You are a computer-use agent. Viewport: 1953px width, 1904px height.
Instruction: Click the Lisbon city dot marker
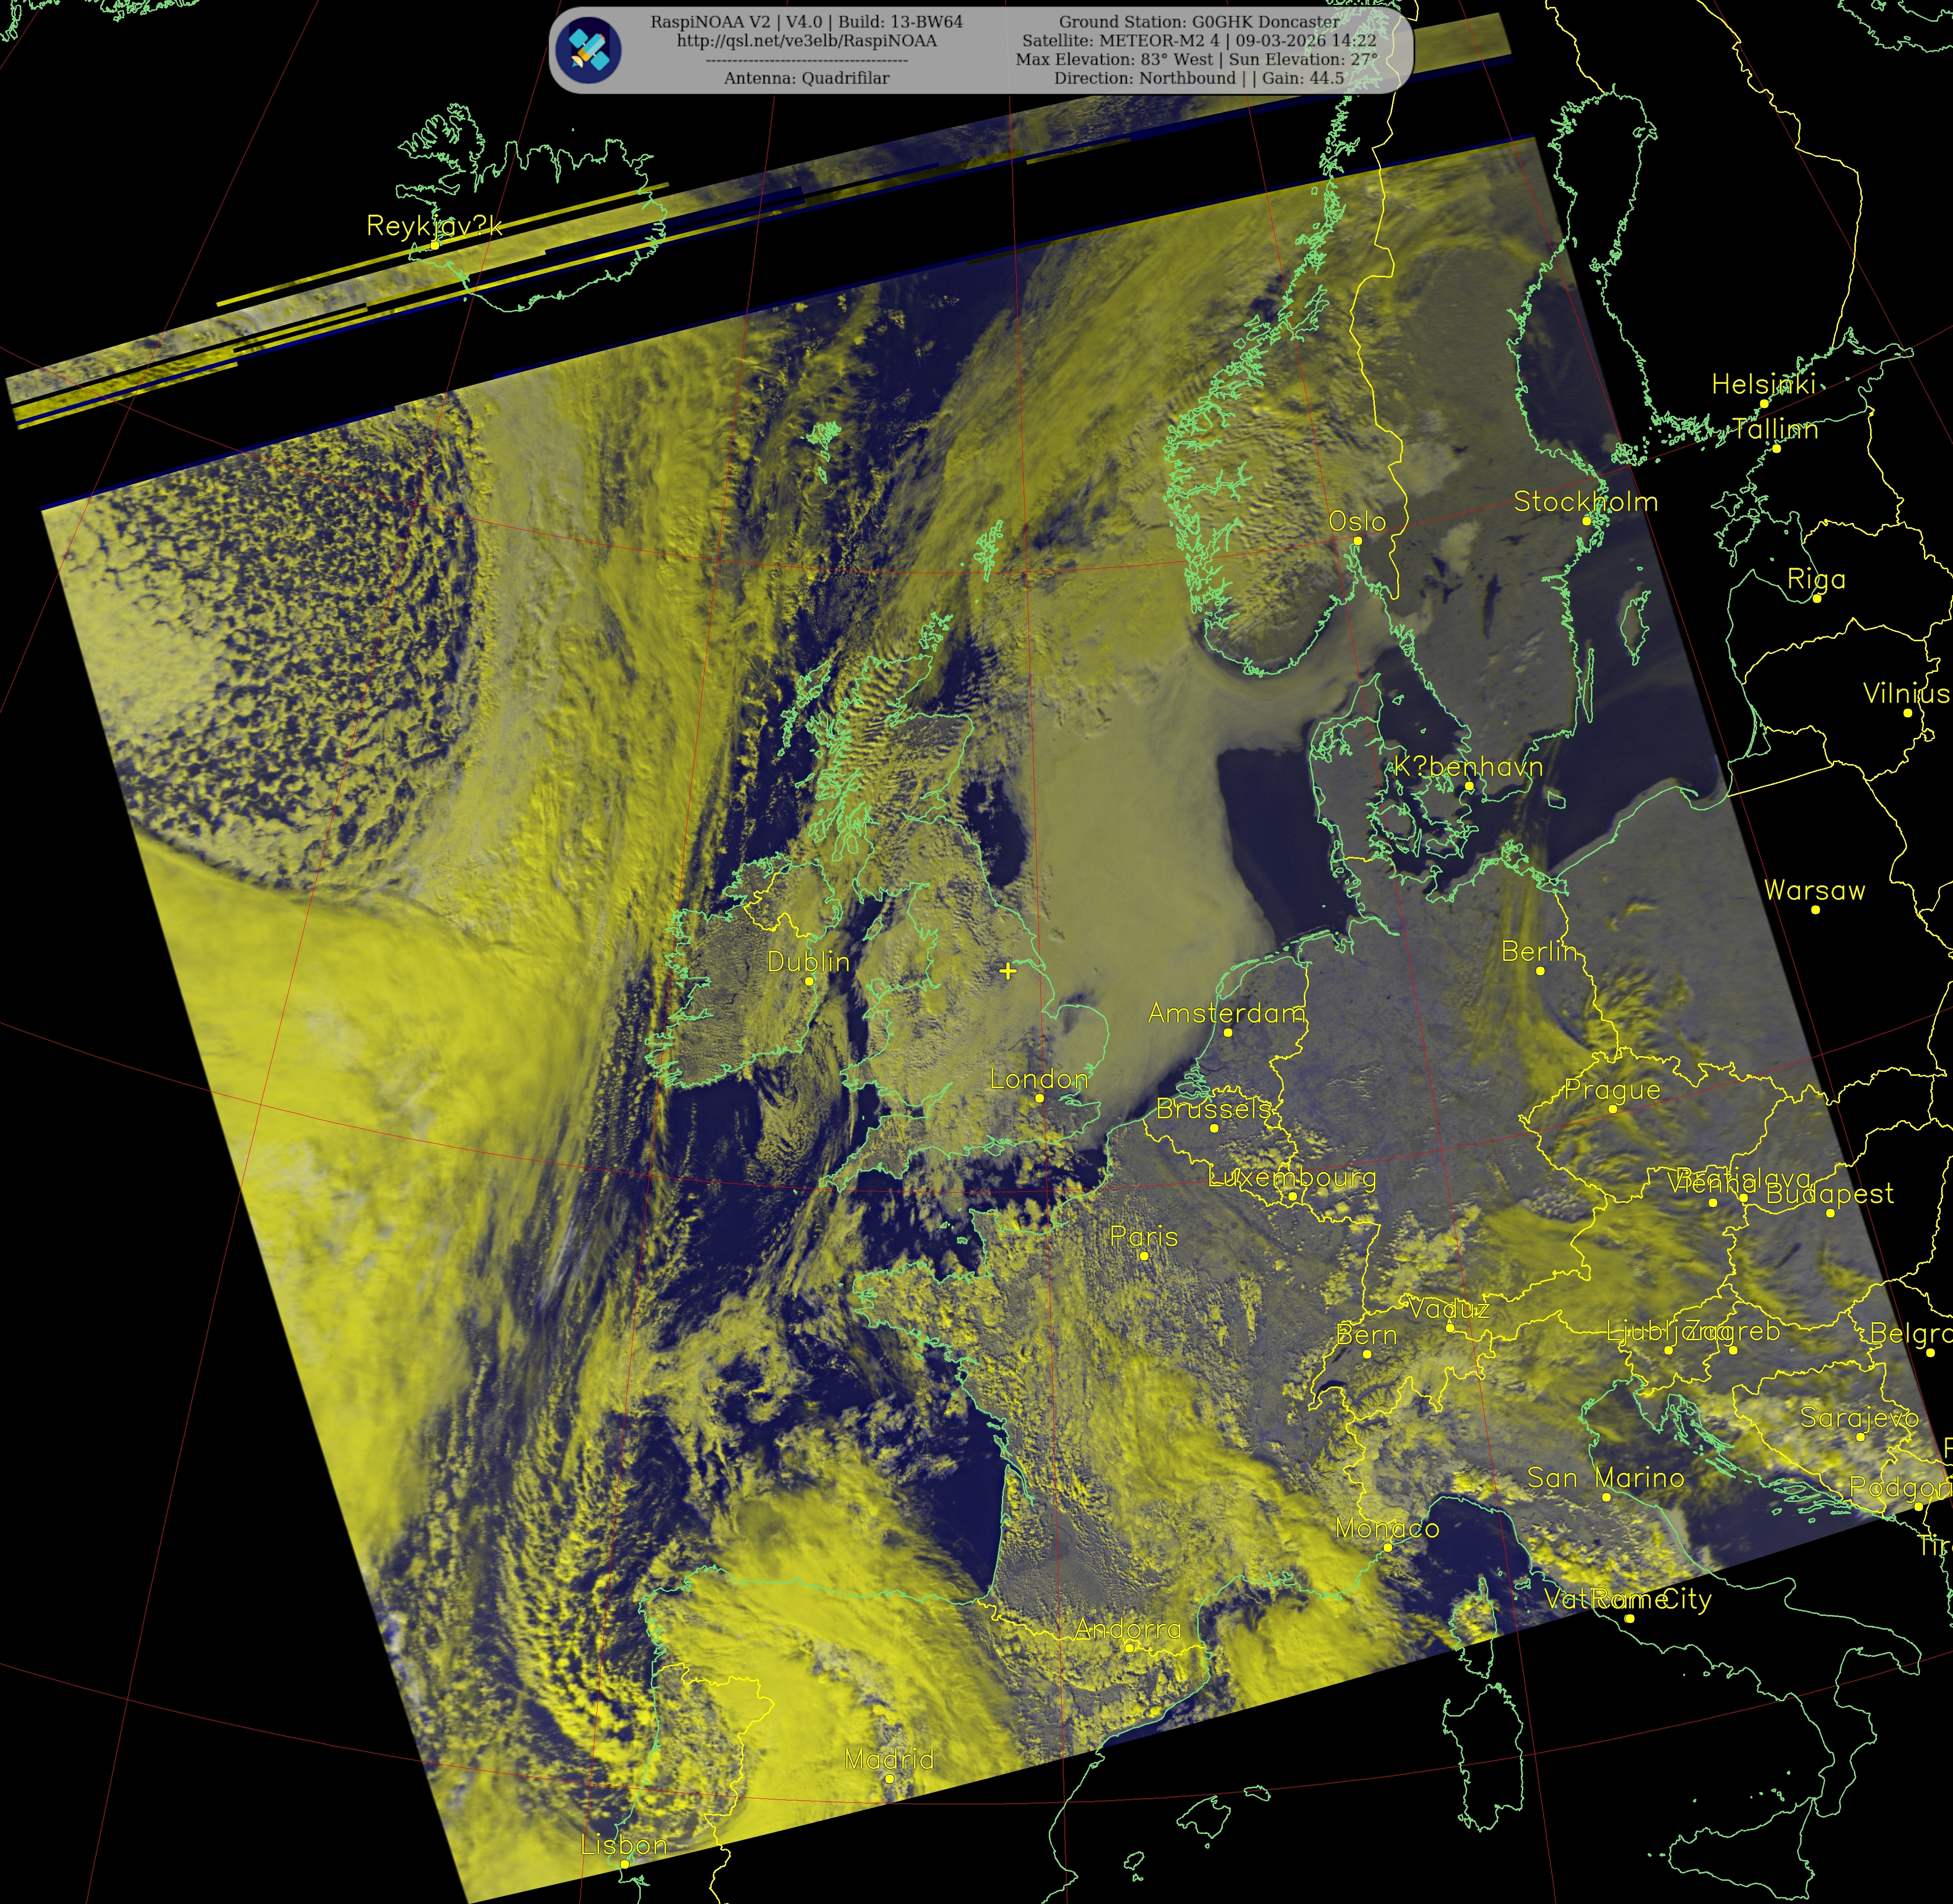624,1864
